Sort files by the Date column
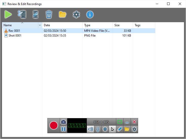Viewport: 186px width, 139px height. 62,25
